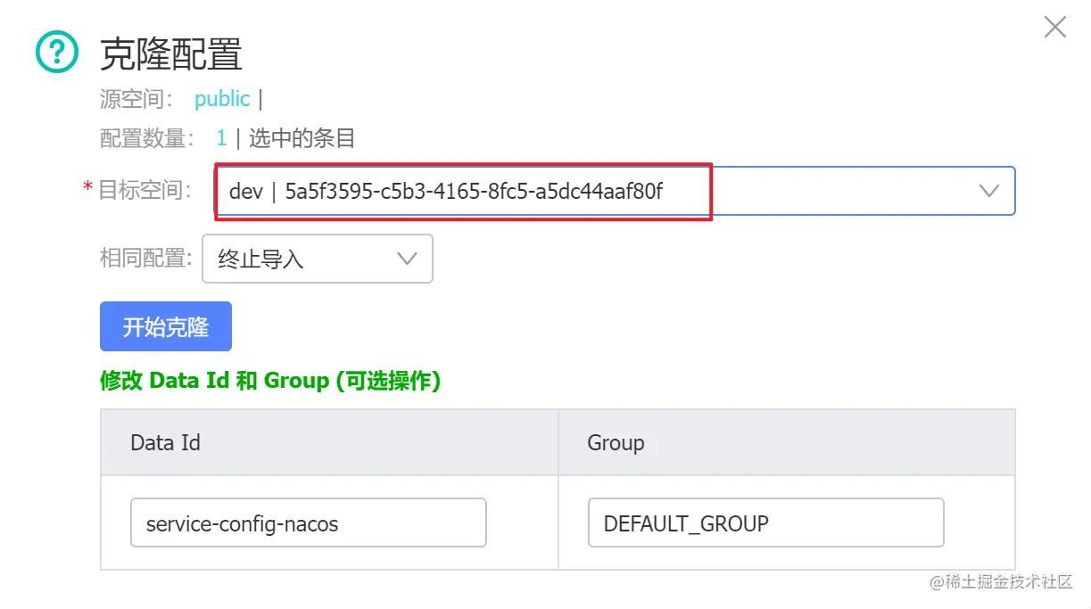The image size is (1091, 609).
Task: Click the 配置数量 label
Action: click(147, 138)
